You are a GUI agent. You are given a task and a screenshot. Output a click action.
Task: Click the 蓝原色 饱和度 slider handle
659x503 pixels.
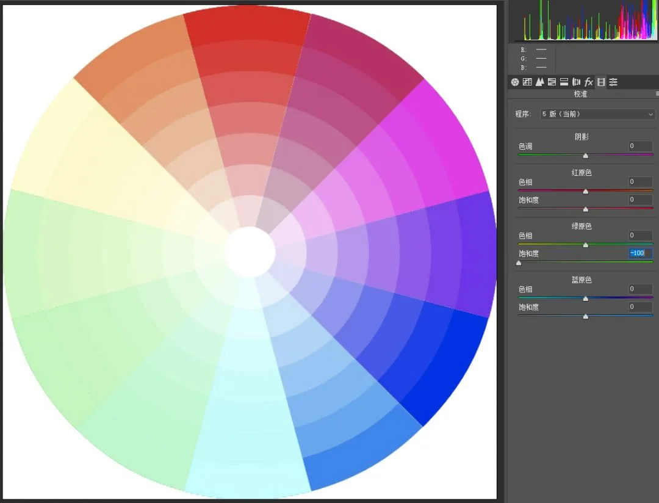pyautogui.click(x=585, y=317)
